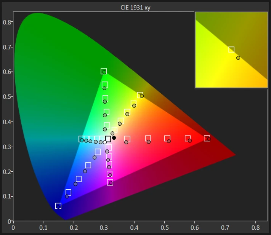
Task: Click the "CIE 1931 xy" chart title
Action: (135, 7)
